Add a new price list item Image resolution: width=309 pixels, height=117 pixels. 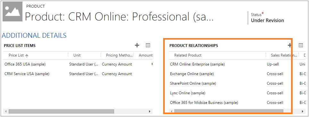click(x=137, y=45)
